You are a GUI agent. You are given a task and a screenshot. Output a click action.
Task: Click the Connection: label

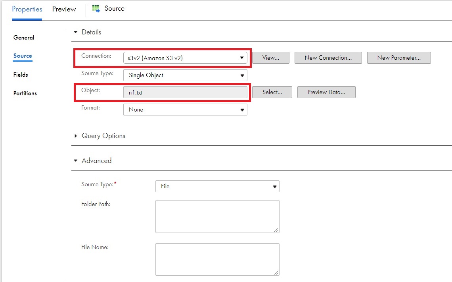[96, 56]
